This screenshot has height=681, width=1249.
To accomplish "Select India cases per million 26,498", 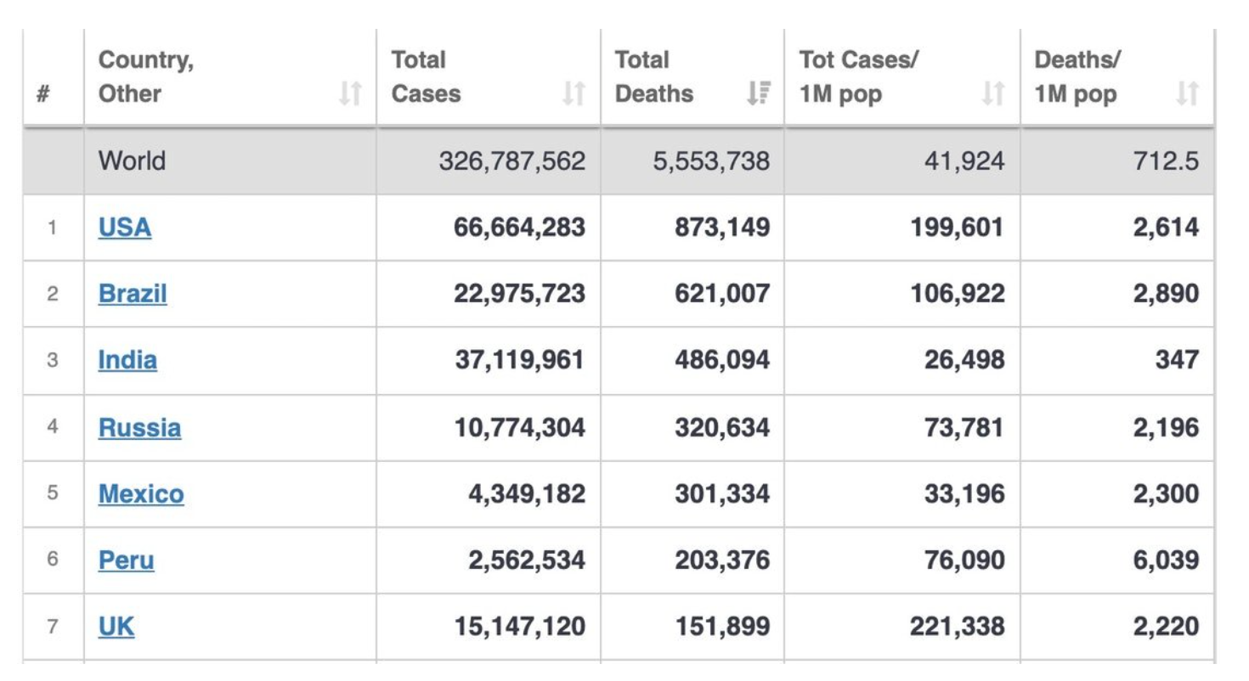I will point(964,359).
